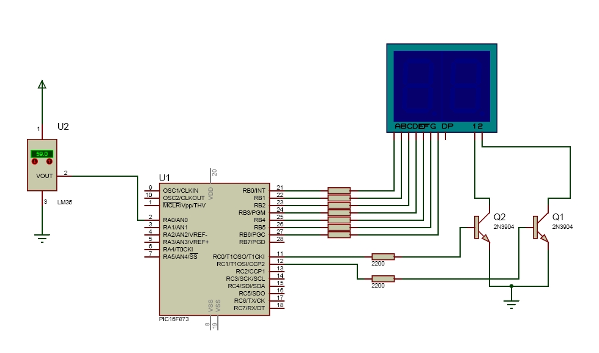
Task: Click the RC2/CCP1 pin label
Action: click(250, 271)
